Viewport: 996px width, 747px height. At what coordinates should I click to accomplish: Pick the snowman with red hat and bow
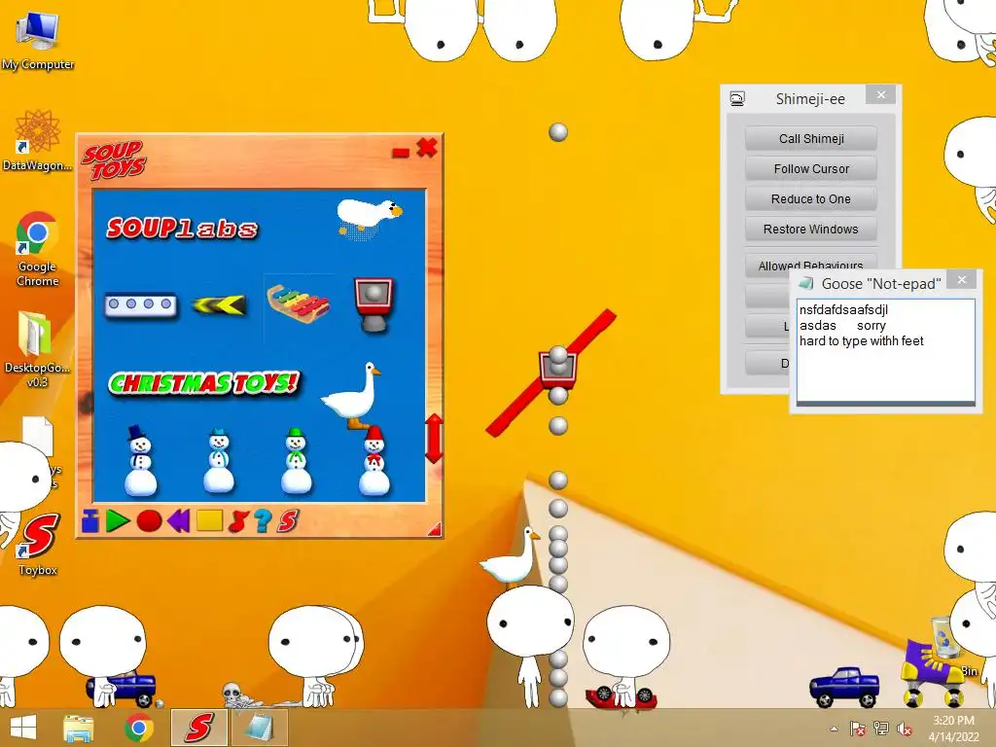(x=374, y=462)
